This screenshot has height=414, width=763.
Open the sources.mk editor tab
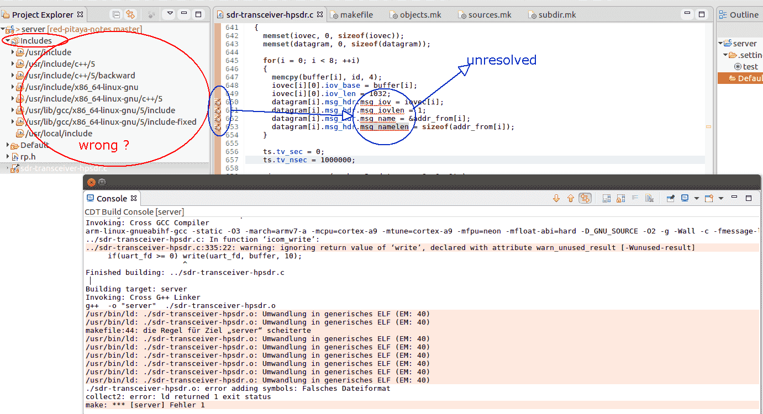click(x=485, y=15)
